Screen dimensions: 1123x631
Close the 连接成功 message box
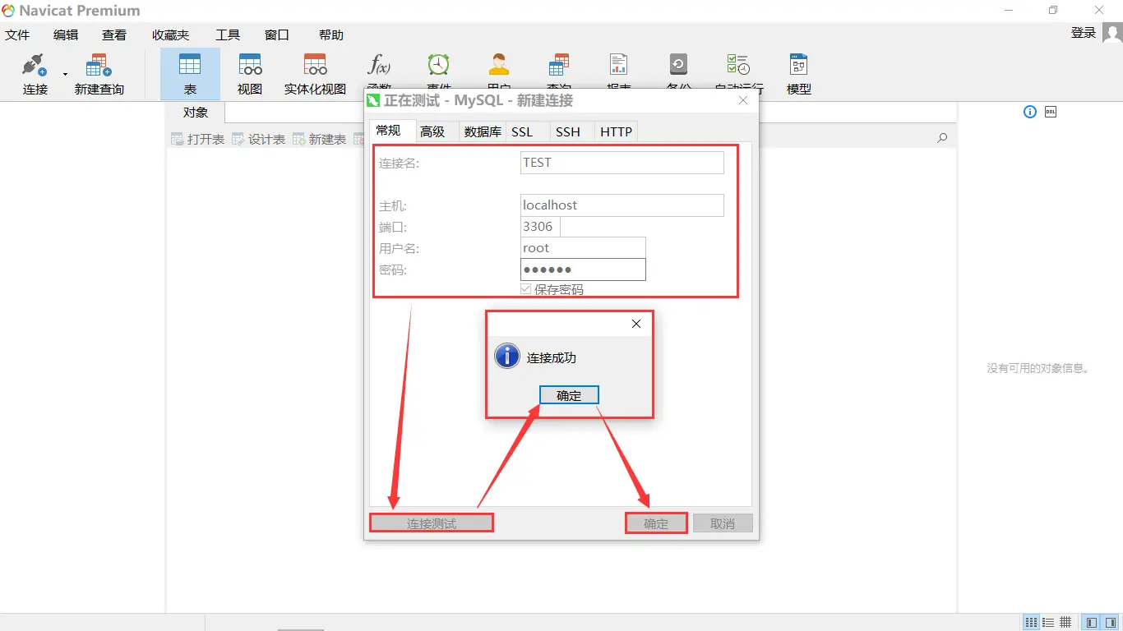click(x=635, y=324)
